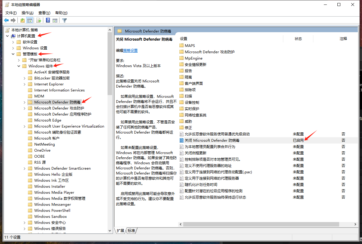Sort the list by the 状态 column header
362x244 pixels.
coord(298,39)
